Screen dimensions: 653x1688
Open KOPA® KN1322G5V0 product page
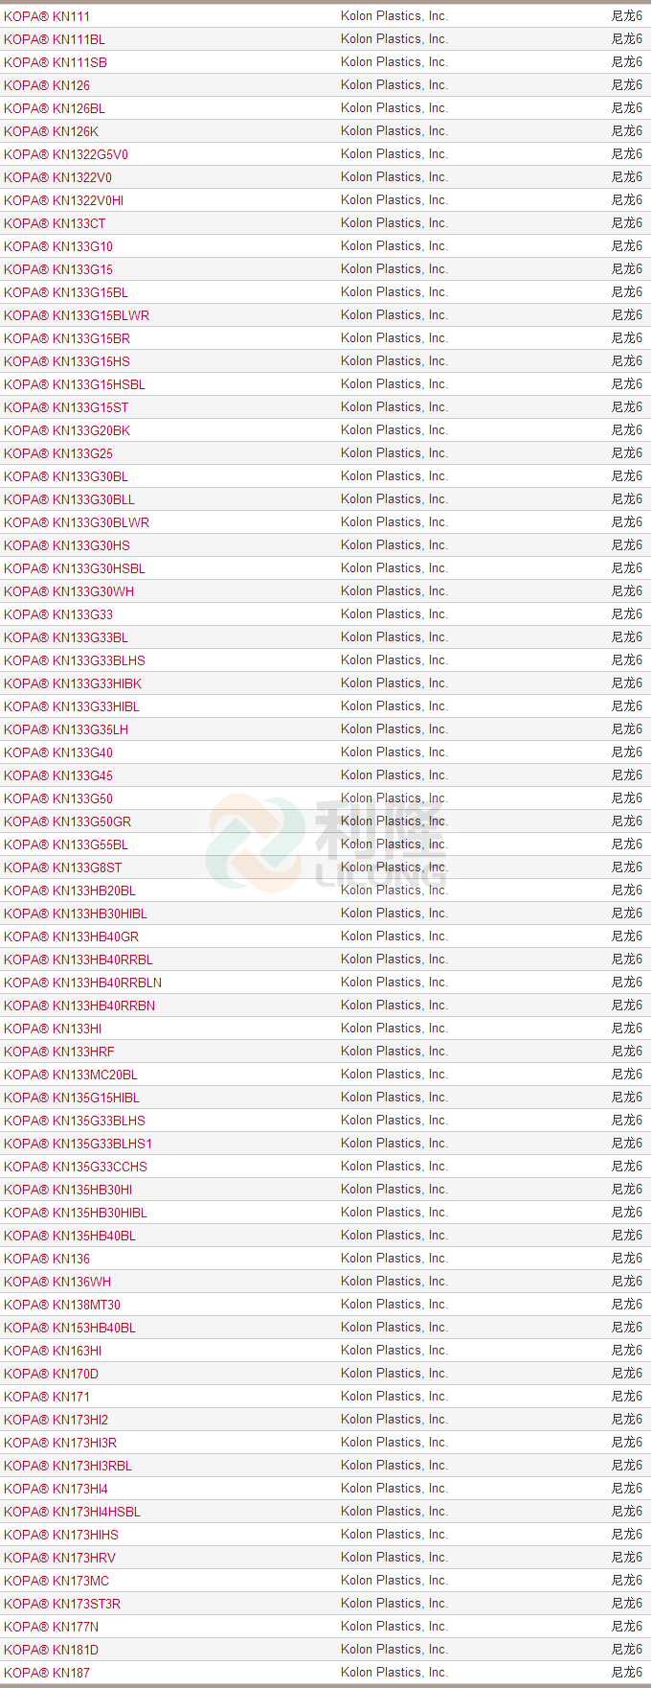tap(66, 154)
